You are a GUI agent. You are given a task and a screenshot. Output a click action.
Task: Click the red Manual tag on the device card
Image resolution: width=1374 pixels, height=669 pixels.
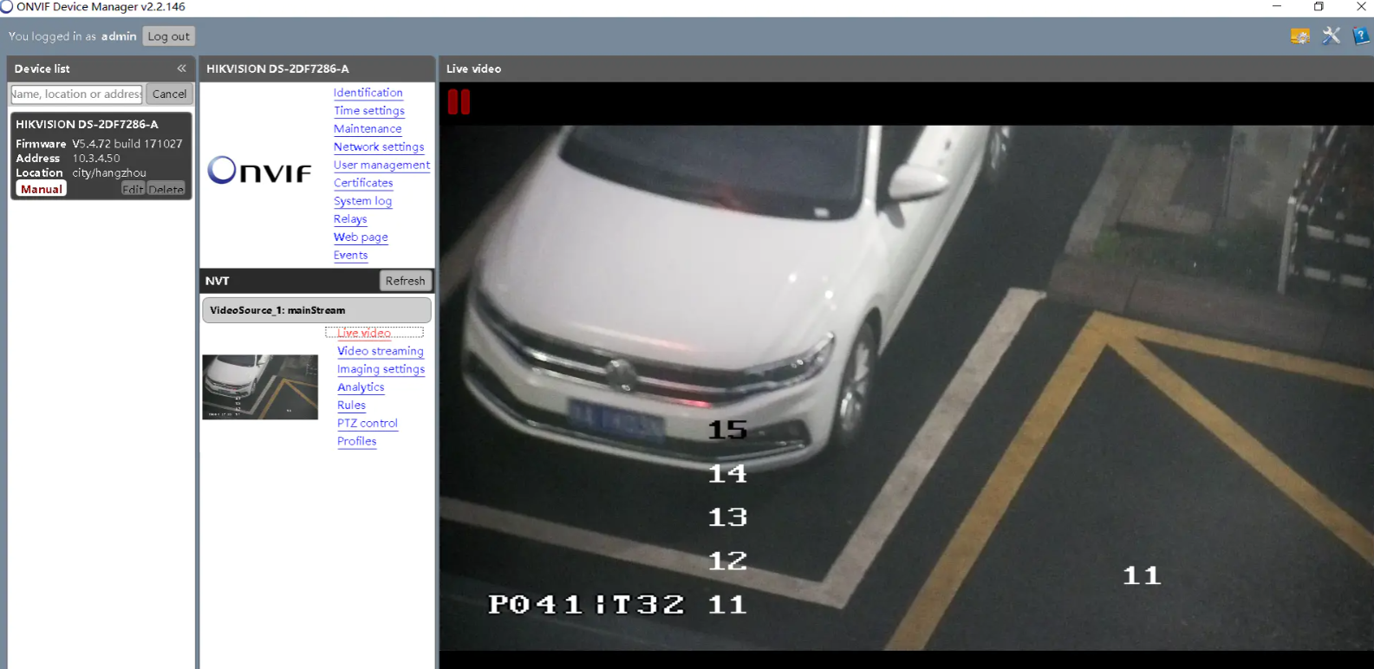[x=42, y=189]
